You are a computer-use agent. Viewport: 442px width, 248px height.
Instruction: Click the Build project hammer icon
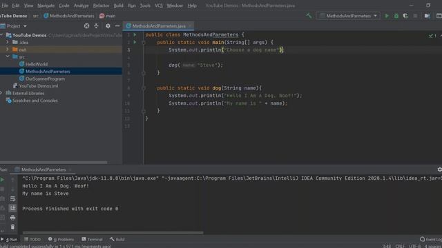tap(309, 16)
